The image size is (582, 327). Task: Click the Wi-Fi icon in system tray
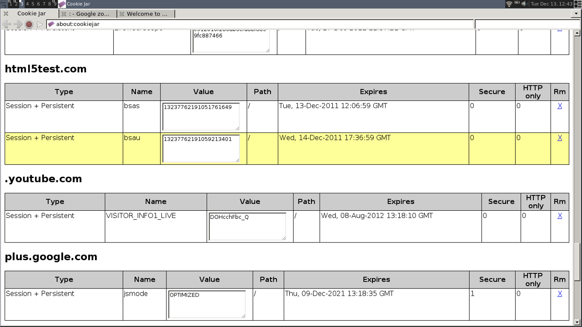(509, 4)
